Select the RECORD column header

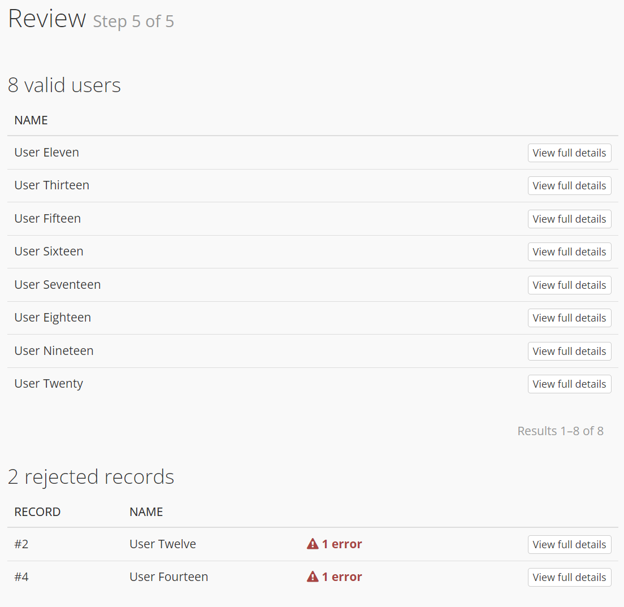point(37,512)
